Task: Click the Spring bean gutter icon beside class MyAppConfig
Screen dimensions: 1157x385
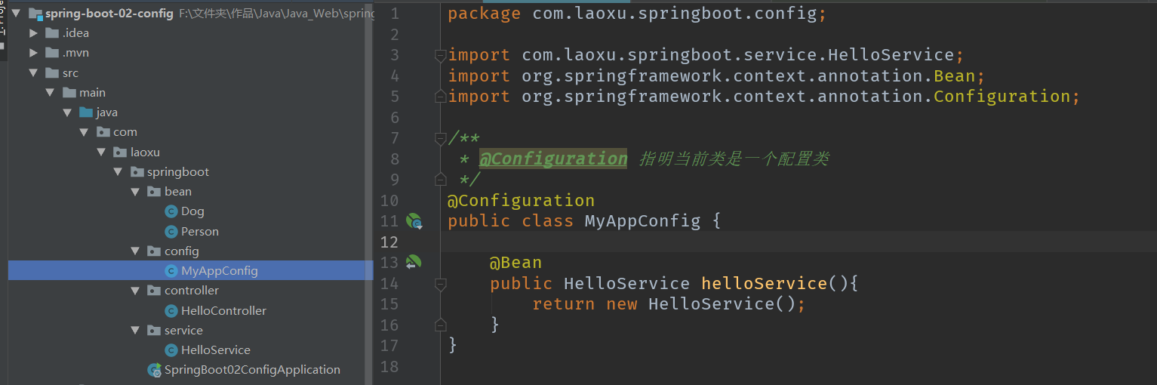Action: point(414,221)
